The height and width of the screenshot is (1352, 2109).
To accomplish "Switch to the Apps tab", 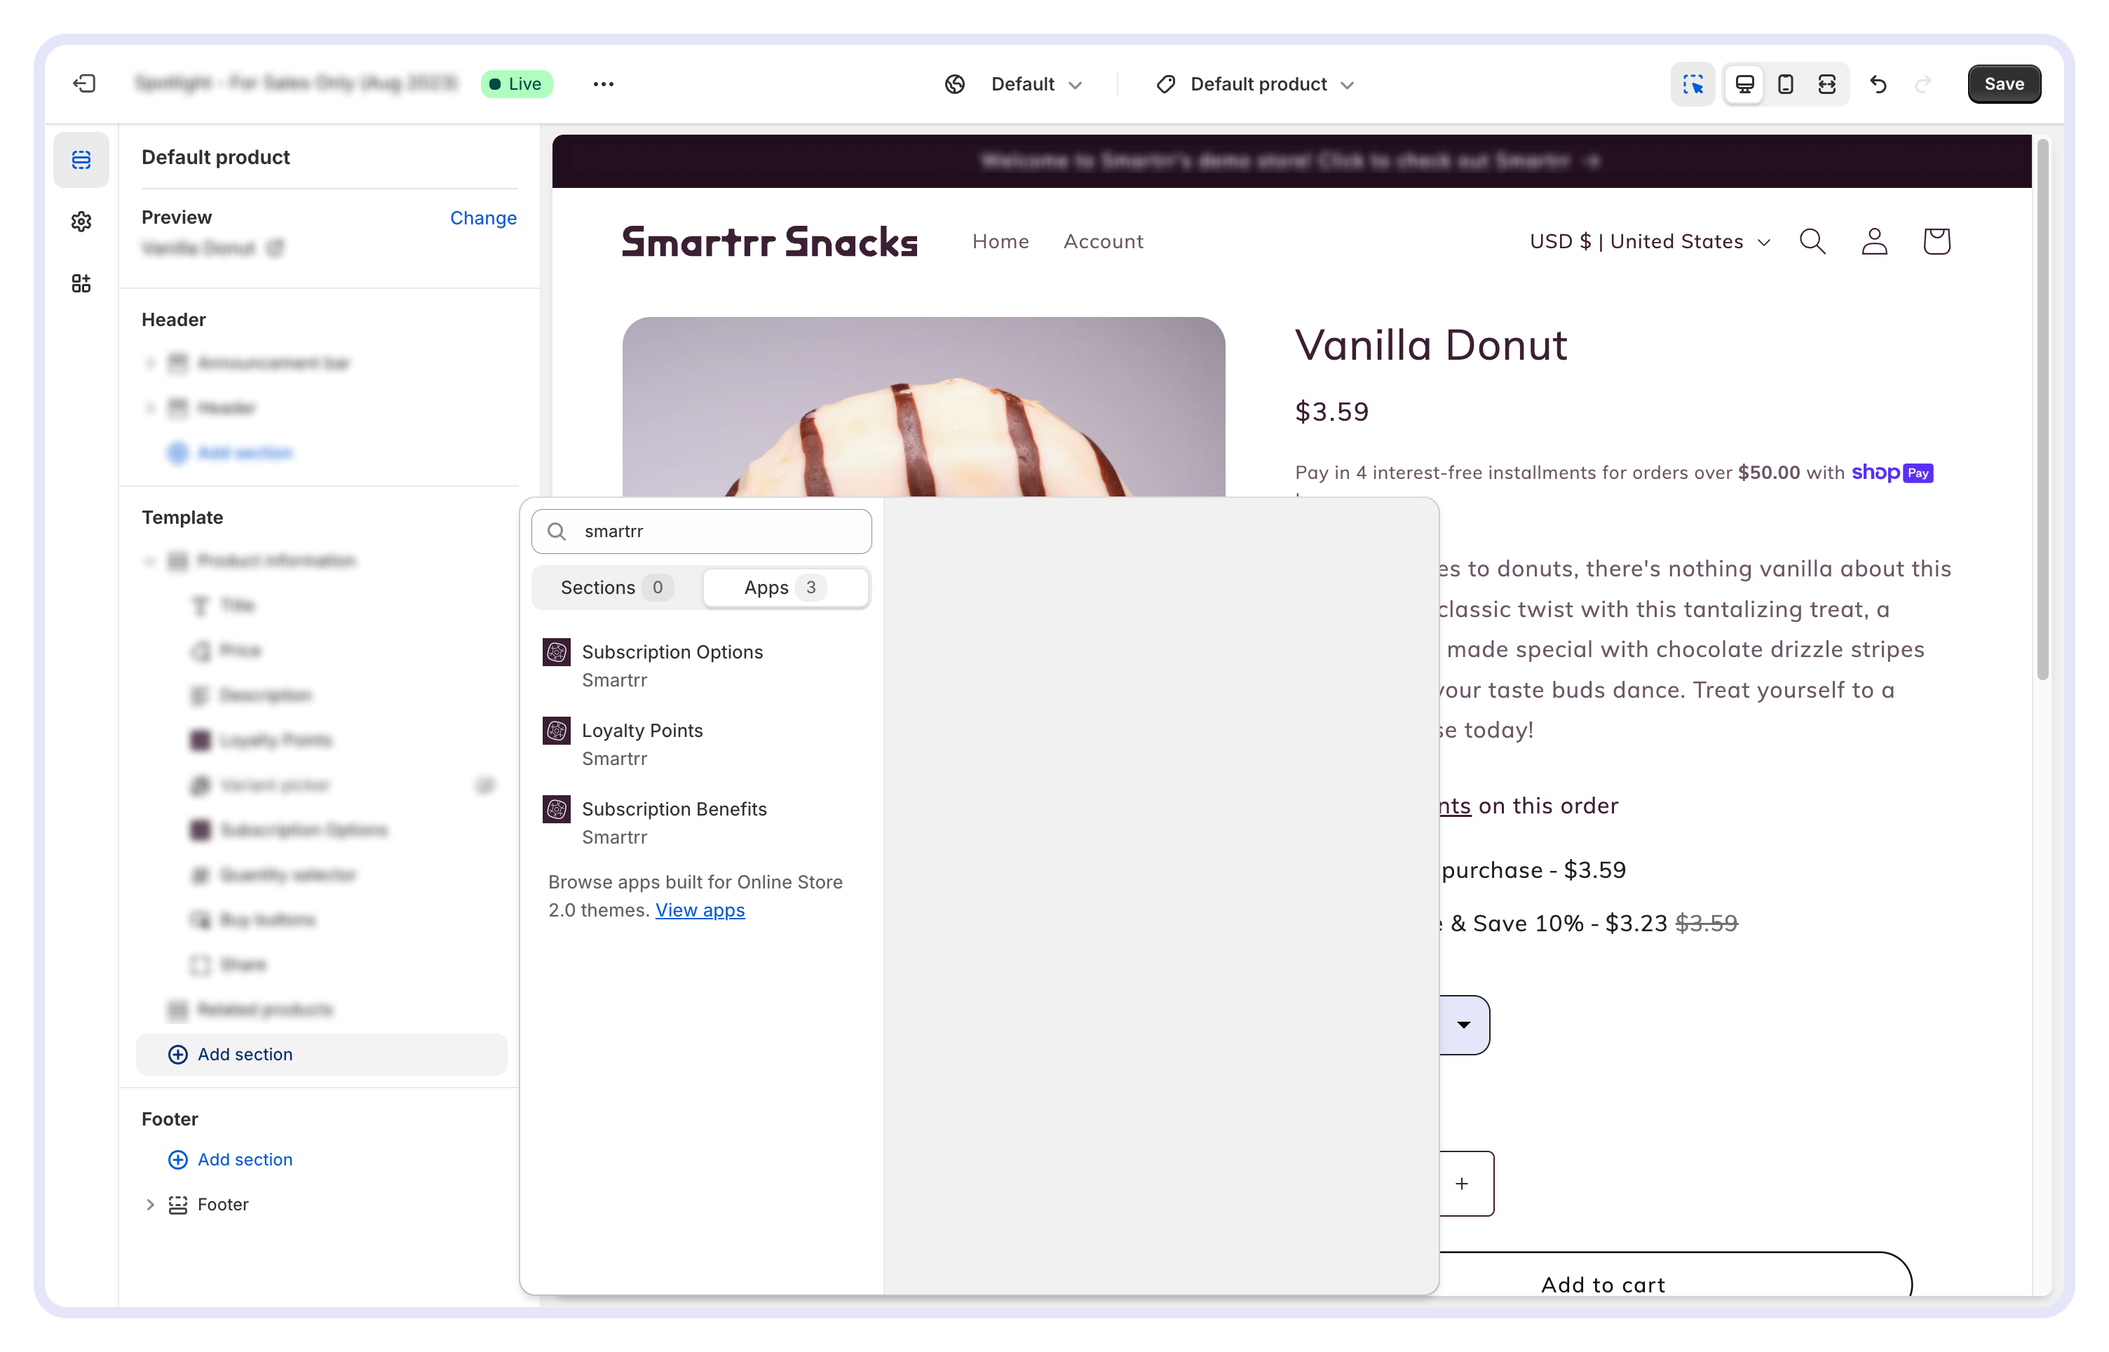I will pyautogui.click(x=785, y=588).
